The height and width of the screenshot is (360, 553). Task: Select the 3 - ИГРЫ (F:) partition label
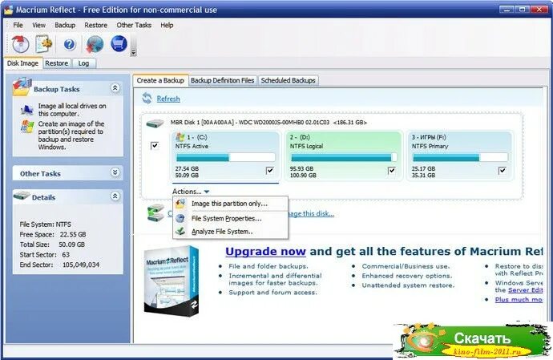pyautogui.click(x=429, y=137)
